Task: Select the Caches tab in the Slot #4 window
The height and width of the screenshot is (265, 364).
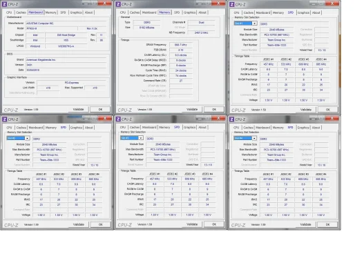Action: click(x=248, y=128)
